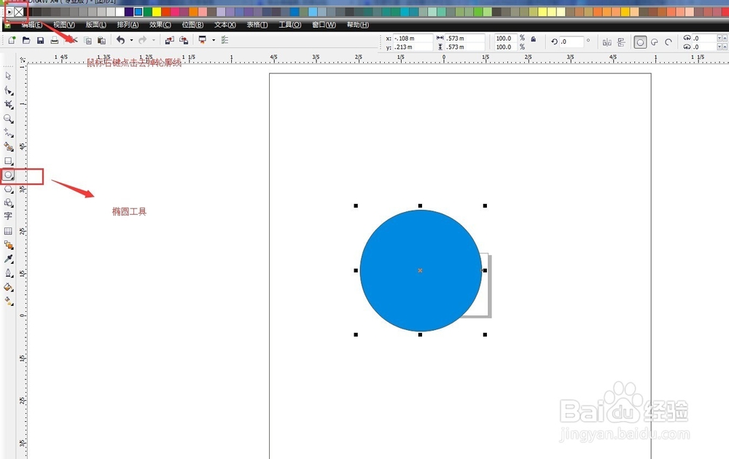The height and width of the screenshot is (459, 729).
Task: Select the Basic Shapes tool
Action: click(x=8, y=203)
